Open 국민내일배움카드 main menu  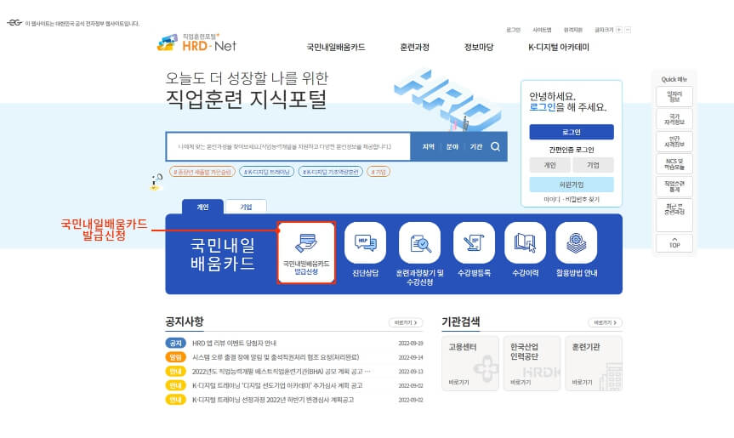(x=336, y=48)
